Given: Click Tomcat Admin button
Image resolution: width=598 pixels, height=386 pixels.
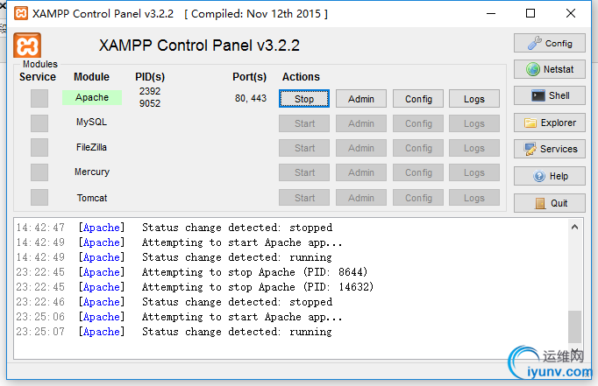Looking at the screenshot, I should tap(360, 198).
